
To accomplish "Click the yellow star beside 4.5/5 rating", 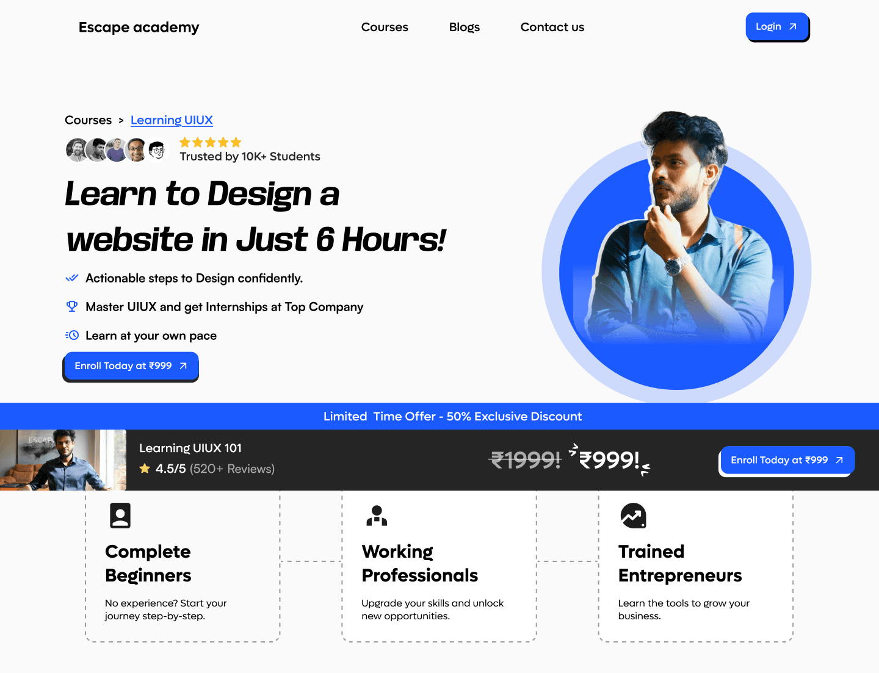I will (145, 469).
